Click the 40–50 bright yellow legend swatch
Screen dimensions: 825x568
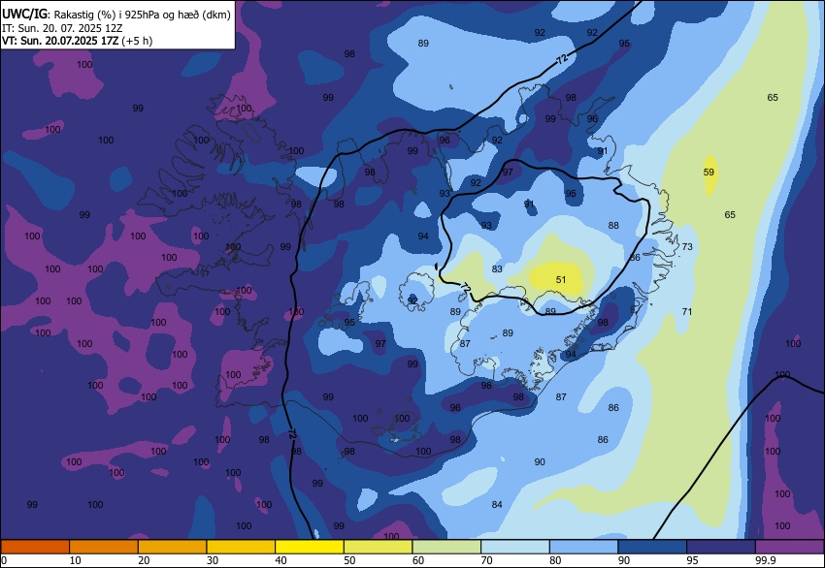310,547
